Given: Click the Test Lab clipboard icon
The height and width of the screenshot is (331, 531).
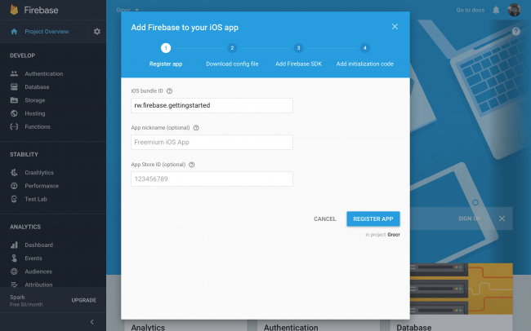Looking at the screenshot, I should [14, 199].
